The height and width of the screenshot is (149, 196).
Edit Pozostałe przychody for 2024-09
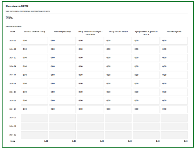[62, 109]
